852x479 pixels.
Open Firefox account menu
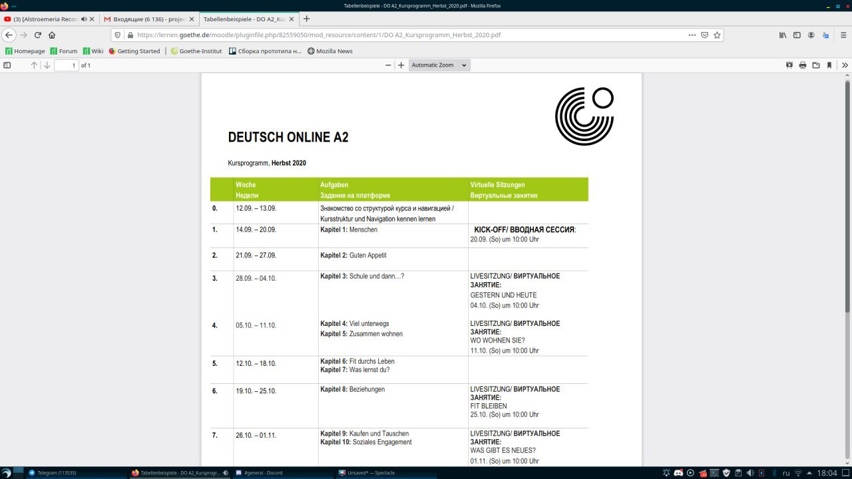811,35
